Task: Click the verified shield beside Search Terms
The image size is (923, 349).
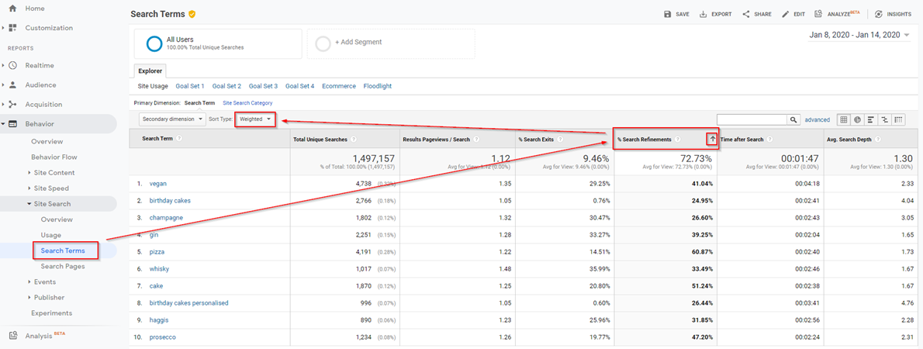Action: coord(192,14)
